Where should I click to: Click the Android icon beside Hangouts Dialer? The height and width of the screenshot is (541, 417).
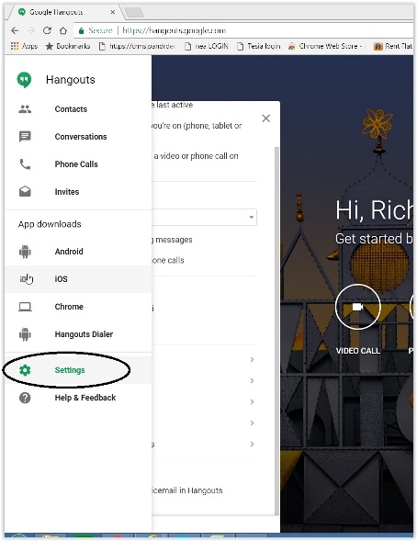pyautogui.click(x=25, y=334)
